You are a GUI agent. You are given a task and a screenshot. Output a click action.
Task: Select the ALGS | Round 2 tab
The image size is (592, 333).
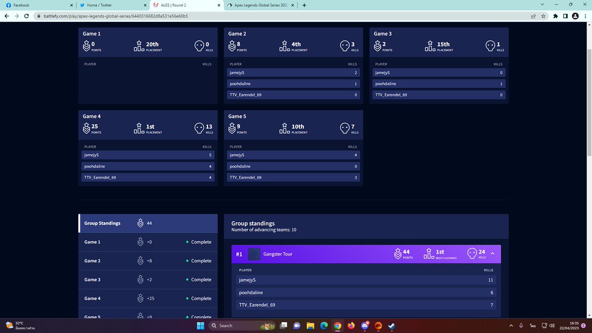186,5
